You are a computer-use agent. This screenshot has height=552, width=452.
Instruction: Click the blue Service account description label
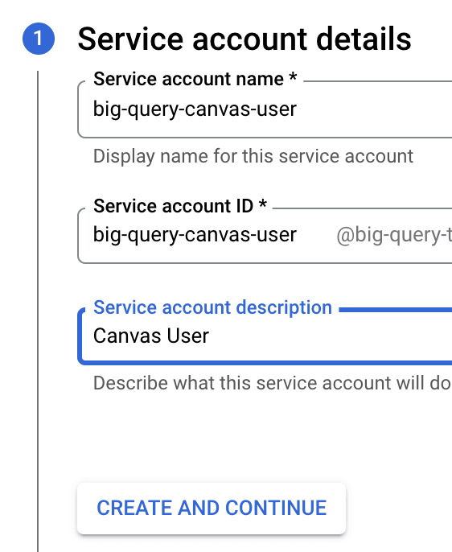pos(212,307)
